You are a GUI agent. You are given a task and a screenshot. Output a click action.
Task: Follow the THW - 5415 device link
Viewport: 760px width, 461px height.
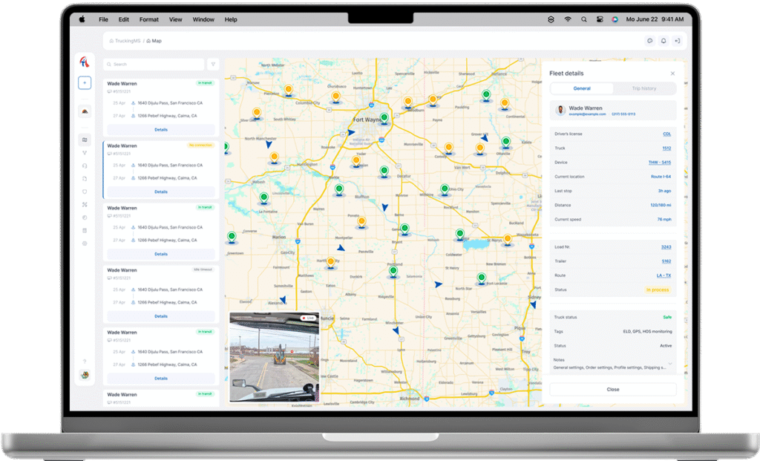click(659, 162)
